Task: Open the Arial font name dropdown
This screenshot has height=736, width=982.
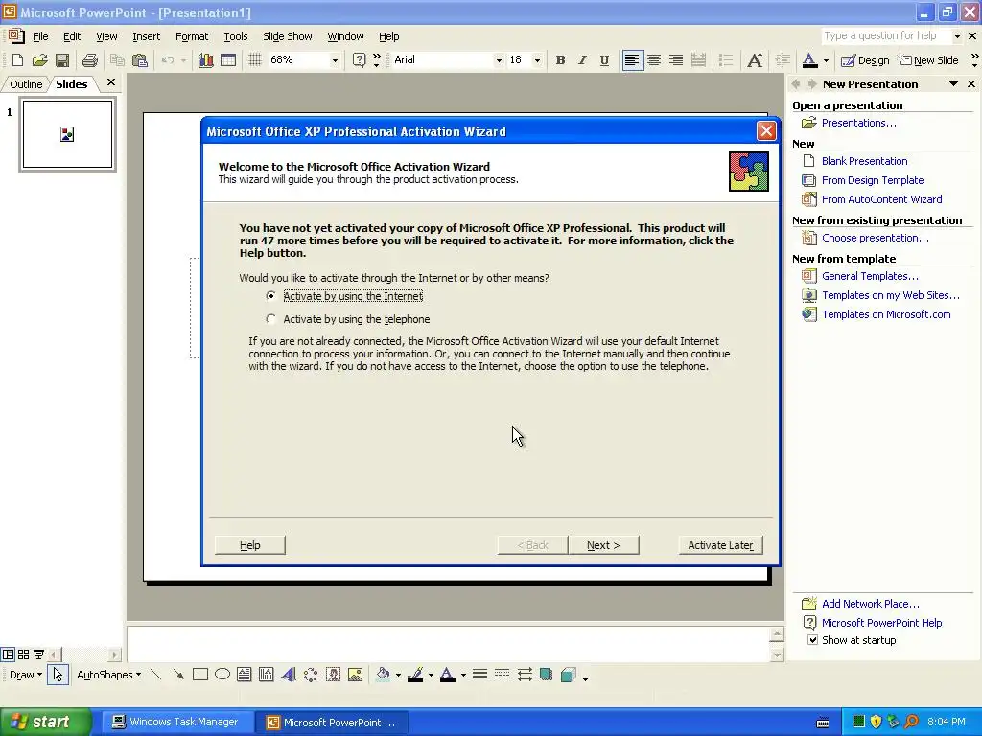Action: (x=499, y=60)
